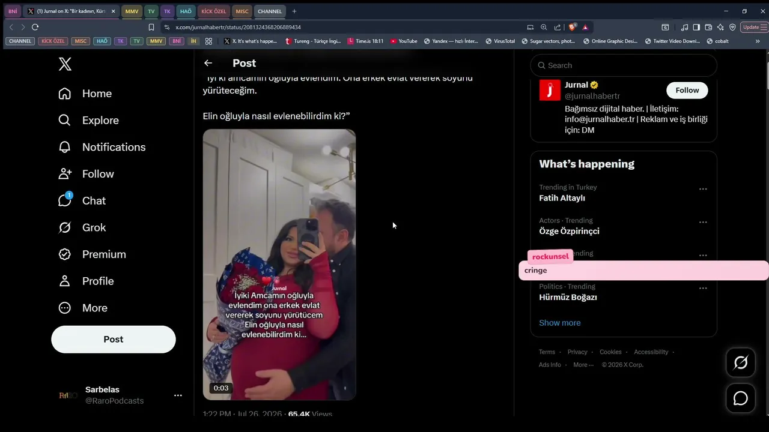Click the Post compose button
The width and height of the screenshot is (769, 432).
pyautogui.click(x=114, y=340)
